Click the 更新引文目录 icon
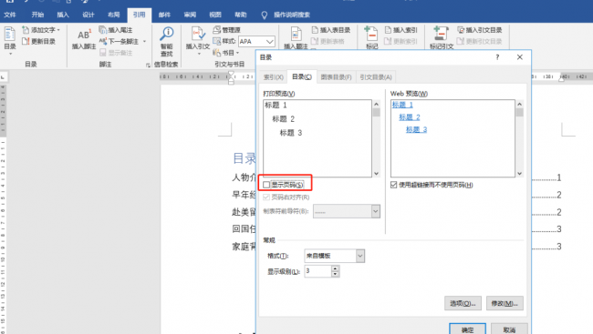The image size is (593, 334). pyautogui.click(x=460, y=41)
